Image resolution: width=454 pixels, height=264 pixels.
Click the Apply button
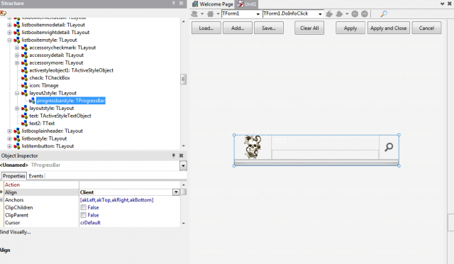(350, 28)
